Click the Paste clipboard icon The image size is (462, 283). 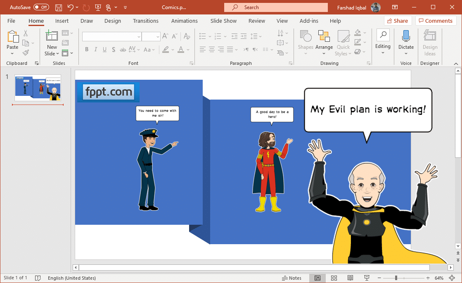click(x=12, y=38)
